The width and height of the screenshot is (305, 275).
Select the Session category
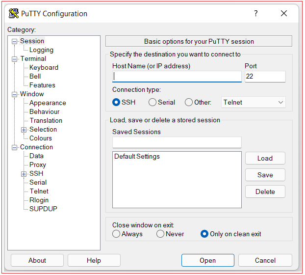click(32, 41)
